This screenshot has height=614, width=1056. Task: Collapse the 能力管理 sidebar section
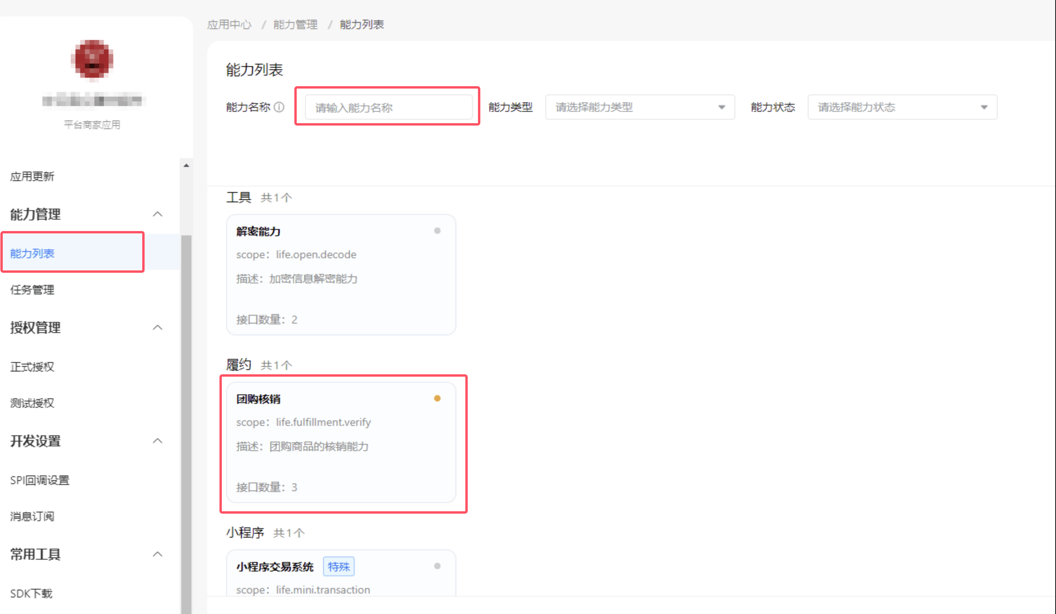point(158,214)
